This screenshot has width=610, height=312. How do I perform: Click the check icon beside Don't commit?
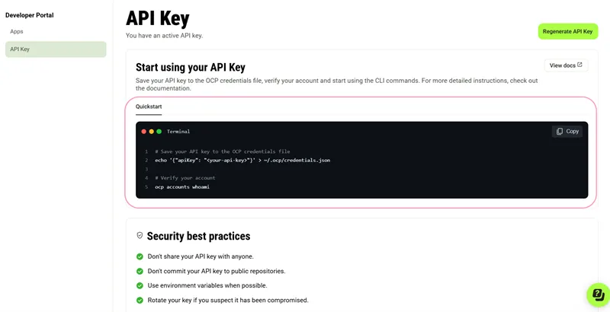point(140,271)
